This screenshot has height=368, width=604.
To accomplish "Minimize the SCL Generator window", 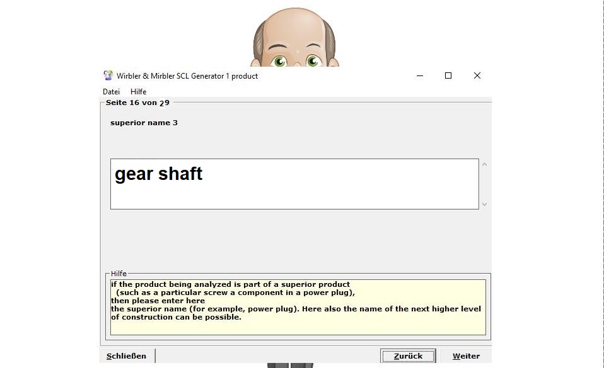I will [x=420, y=75].
